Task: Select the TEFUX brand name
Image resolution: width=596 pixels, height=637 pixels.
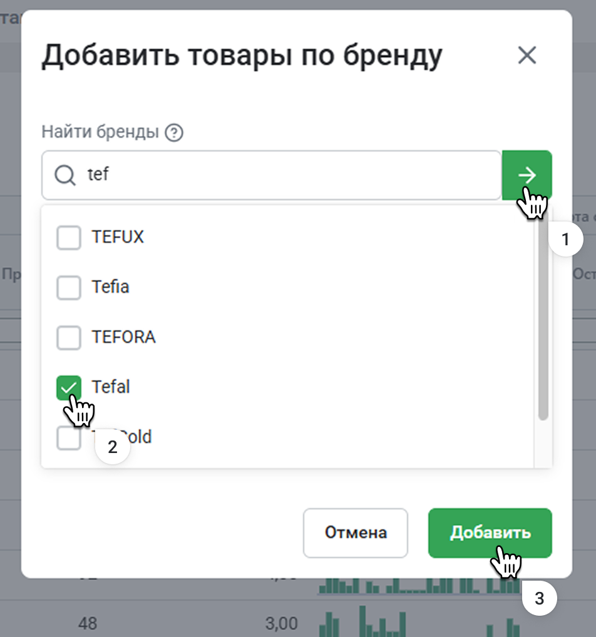Action: [118, 237]
